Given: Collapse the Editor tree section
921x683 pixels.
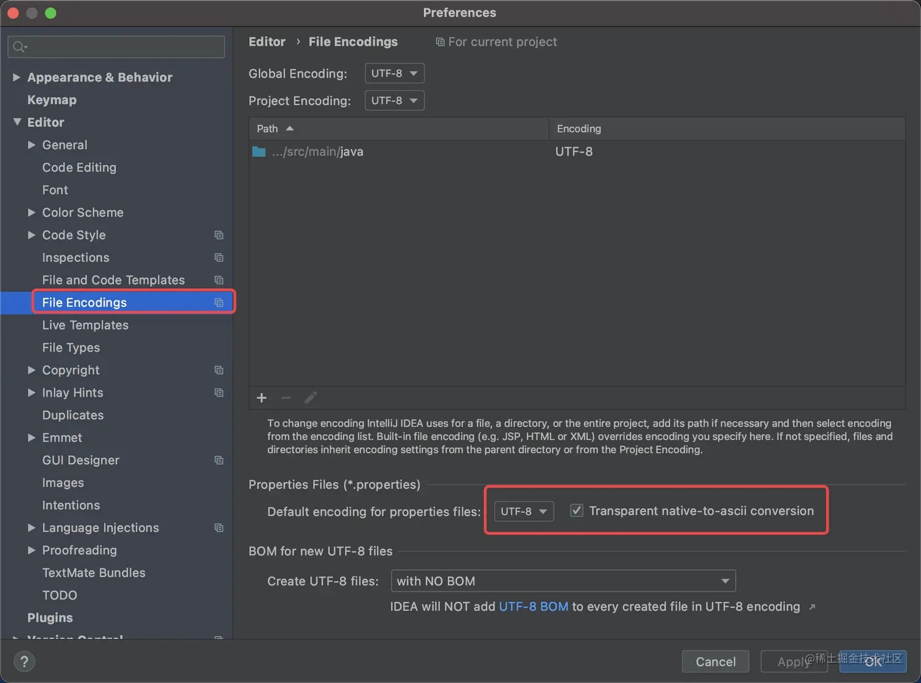Looking at the screenshot, I should coord(17,122).
